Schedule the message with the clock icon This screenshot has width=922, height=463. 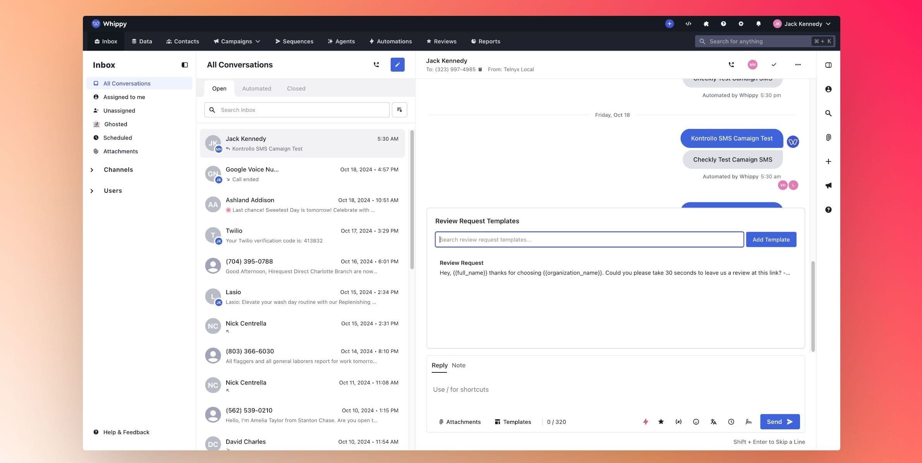731,422
